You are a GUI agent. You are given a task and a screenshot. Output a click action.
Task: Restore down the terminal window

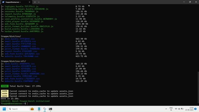coord(190,2)
